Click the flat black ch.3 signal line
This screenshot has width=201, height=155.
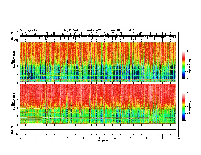98,130
